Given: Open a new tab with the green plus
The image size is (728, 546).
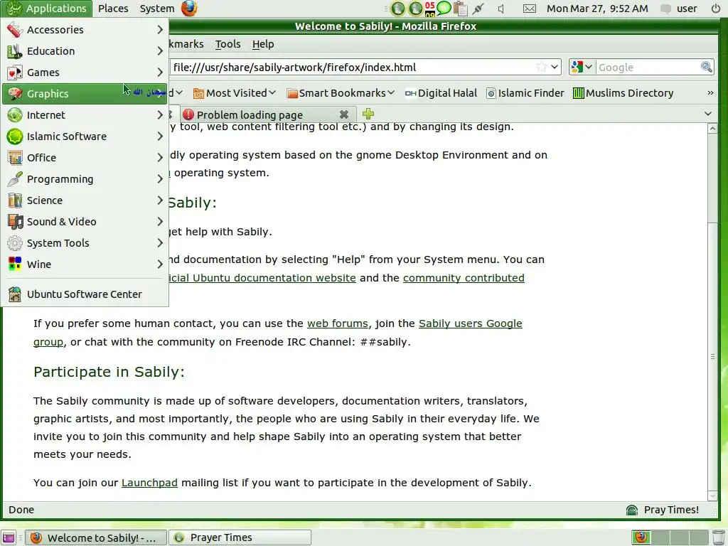Looking at the screenshot, I should tap(368, 114).
